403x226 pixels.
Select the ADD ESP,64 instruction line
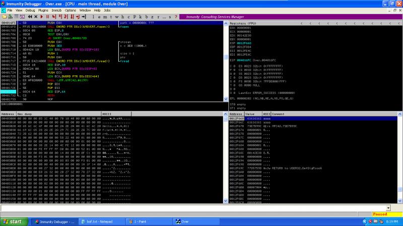111,92
